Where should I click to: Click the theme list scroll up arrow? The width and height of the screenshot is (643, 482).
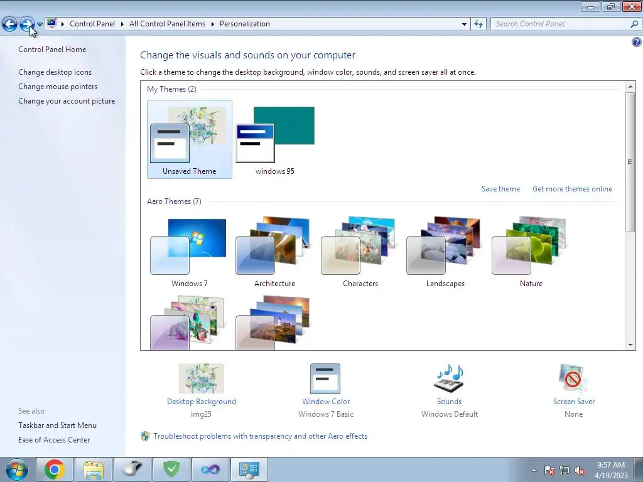click(x=630, y=87)
